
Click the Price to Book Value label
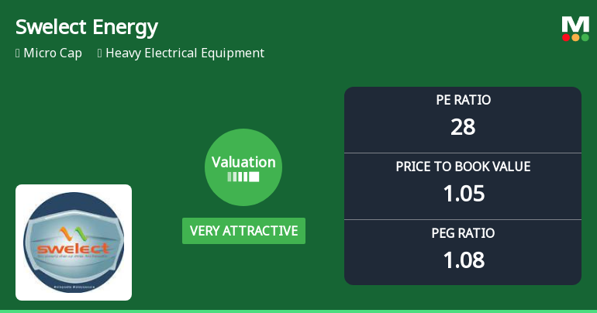pos(463,167)
